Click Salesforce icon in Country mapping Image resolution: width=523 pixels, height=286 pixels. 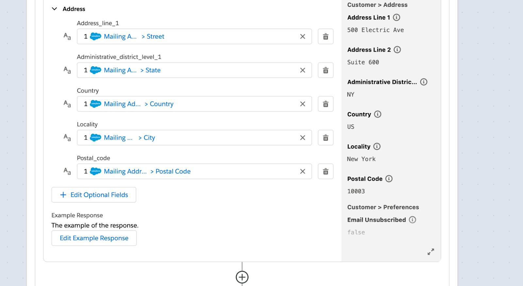point(95,104)
